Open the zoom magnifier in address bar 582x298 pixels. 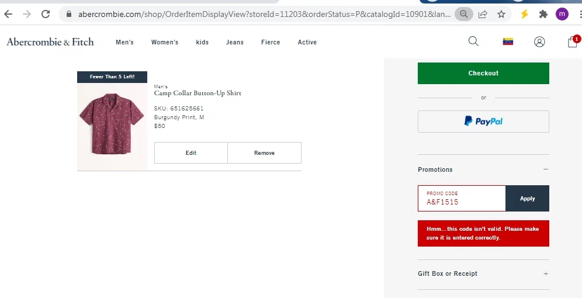pos(463,14)
